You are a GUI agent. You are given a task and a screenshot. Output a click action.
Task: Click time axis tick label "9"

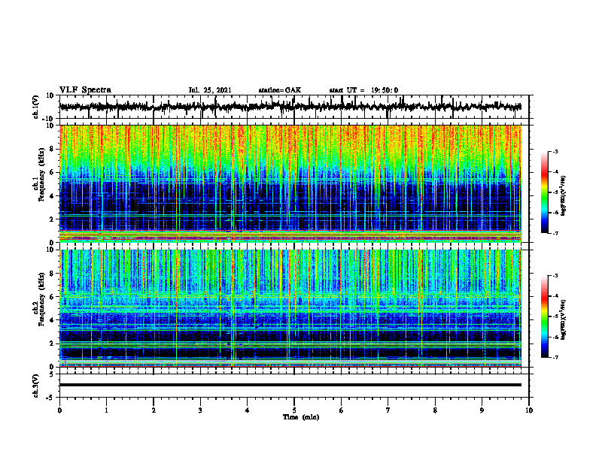click(482, 410)
